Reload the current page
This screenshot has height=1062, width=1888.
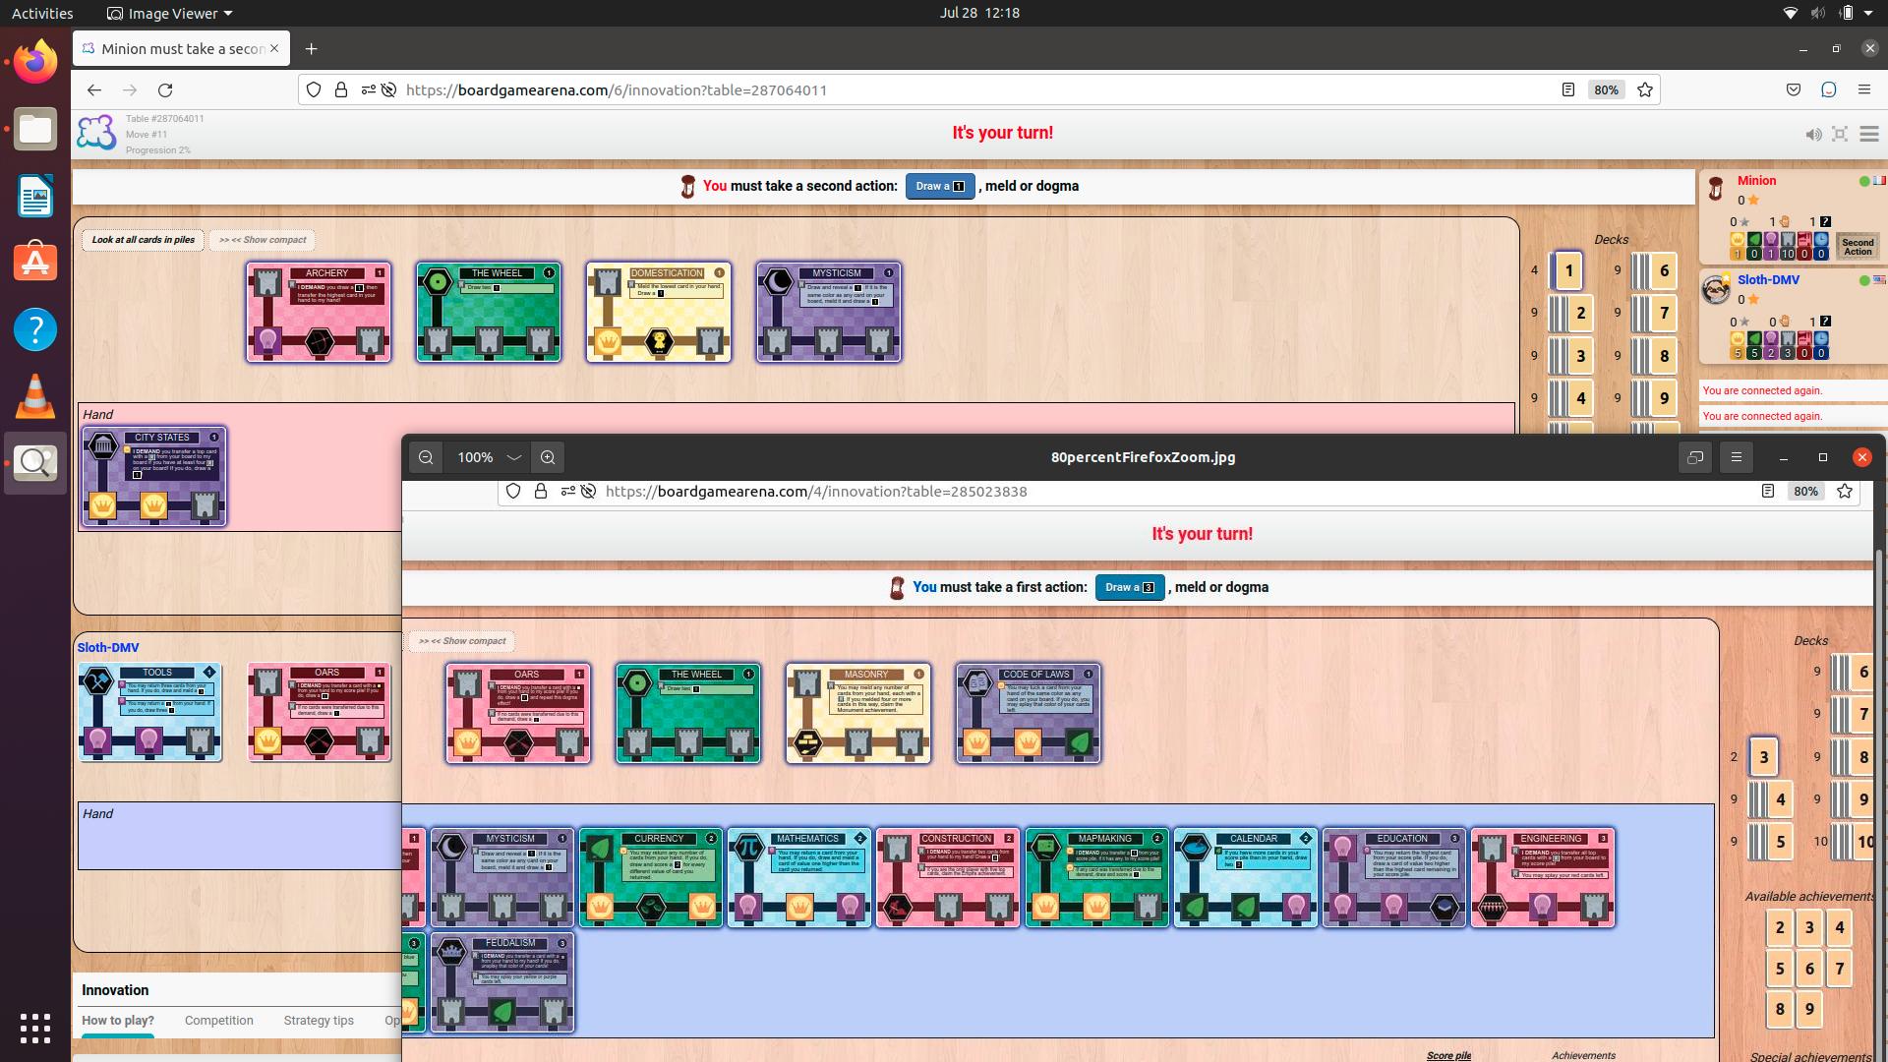165,90
